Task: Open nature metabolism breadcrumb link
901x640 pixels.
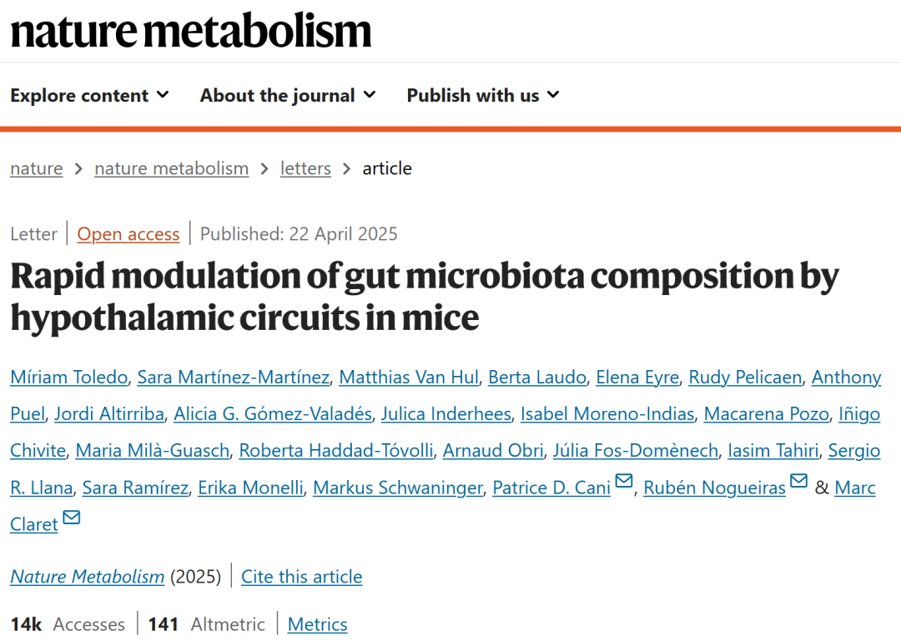Action: [x=171, y=168]
